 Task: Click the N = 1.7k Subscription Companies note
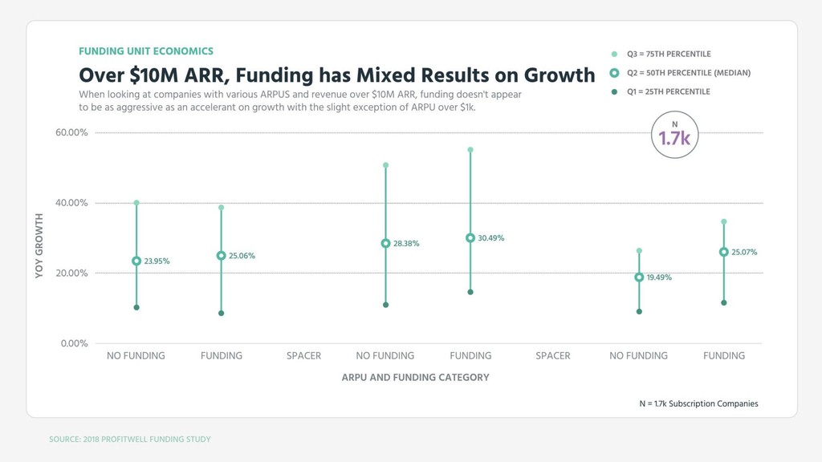(x=699, y=403)
